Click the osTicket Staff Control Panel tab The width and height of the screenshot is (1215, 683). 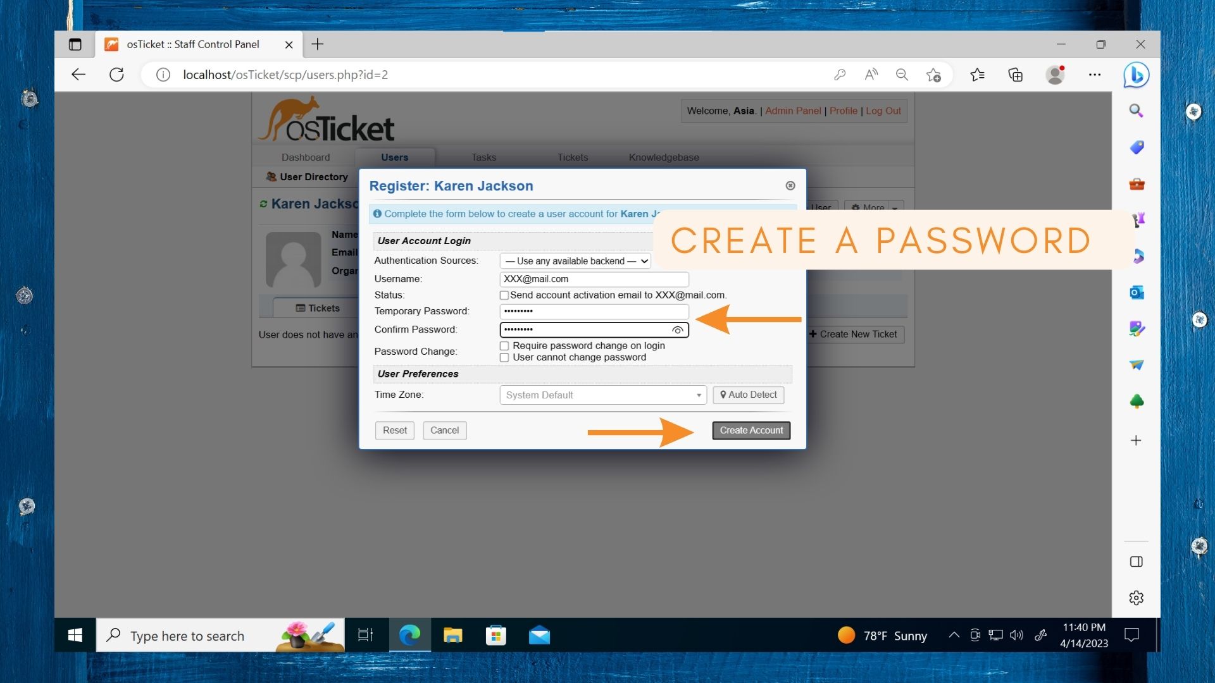coord(193,44)
